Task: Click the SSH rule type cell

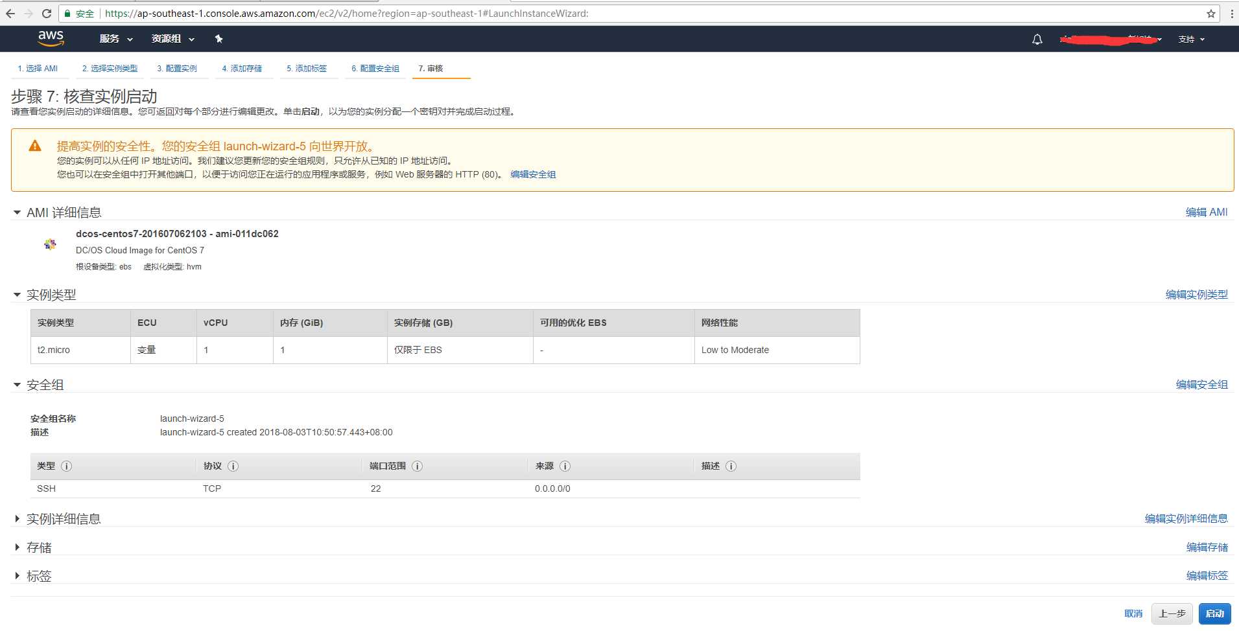Action: click(46, 488)
